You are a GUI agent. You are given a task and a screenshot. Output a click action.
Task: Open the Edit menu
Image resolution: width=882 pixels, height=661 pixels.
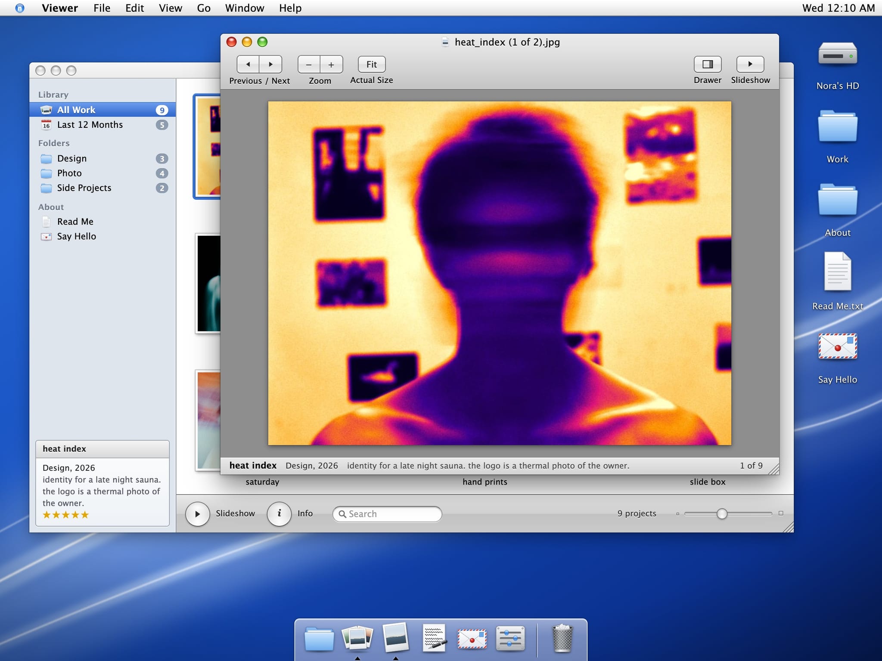(x=134, y=8)
